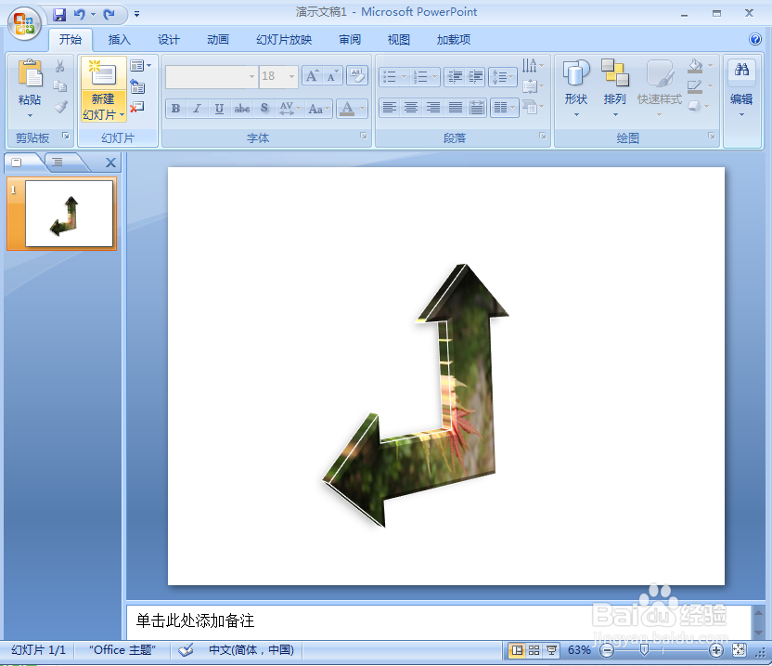Align text right
The height and width of the screenshot is (666, 772).
pos(432,108)
